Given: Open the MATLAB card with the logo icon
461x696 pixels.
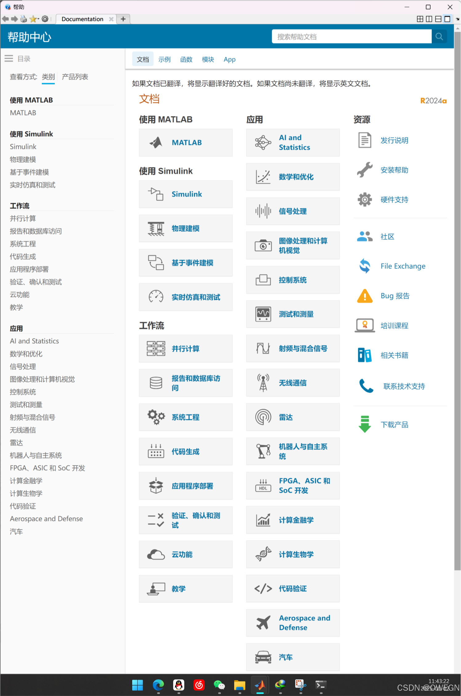Looking at the screenshot, I should (x=156, y=143).
